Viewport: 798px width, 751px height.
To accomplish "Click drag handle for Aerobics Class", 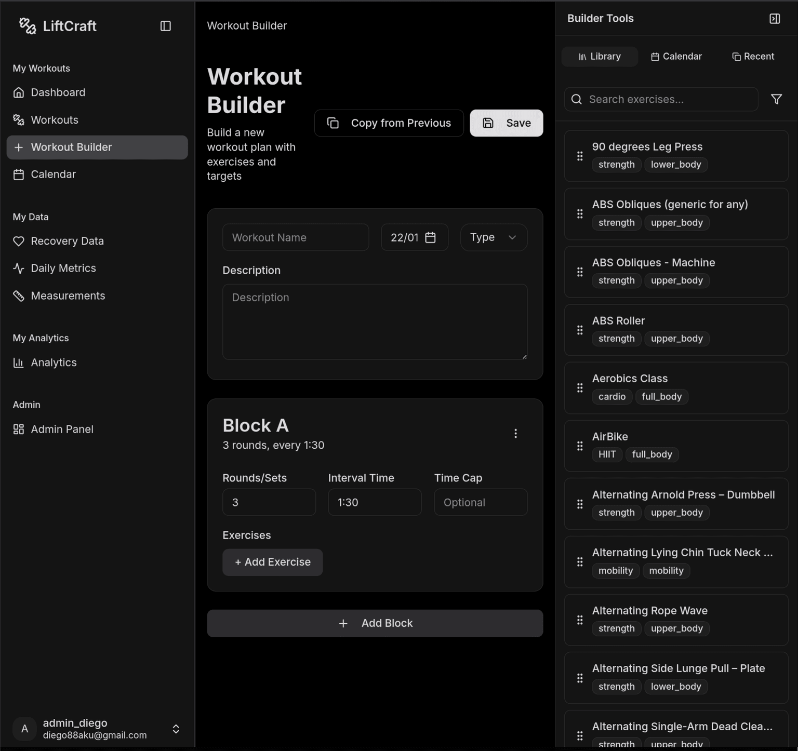I will pyautogui.click(x=580, y=388).
